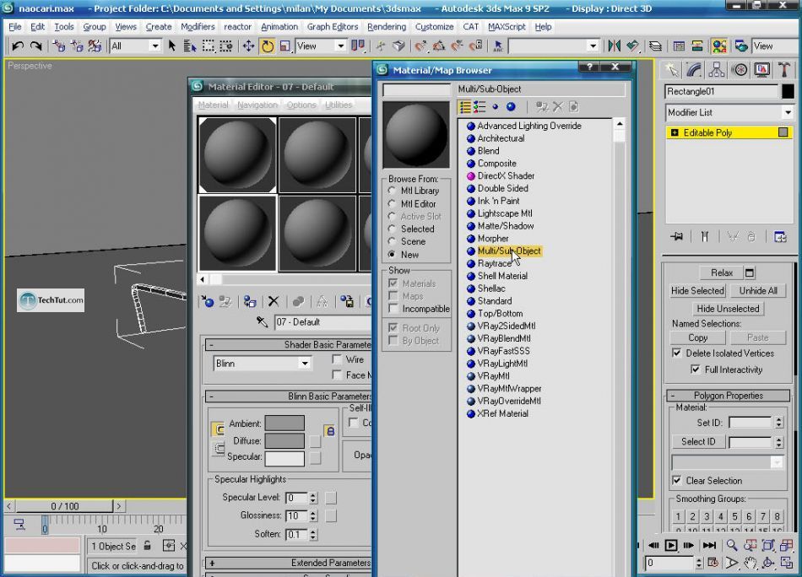The image size is (802, 577).
Task: Switch to the Create command panel
Action: pos(672,70)
